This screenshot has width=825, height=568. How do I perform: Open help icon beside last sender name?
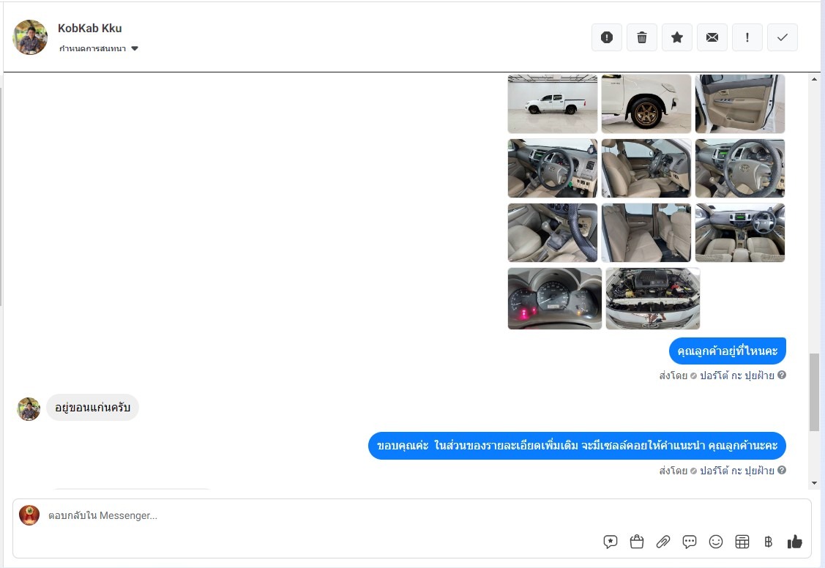782,470
